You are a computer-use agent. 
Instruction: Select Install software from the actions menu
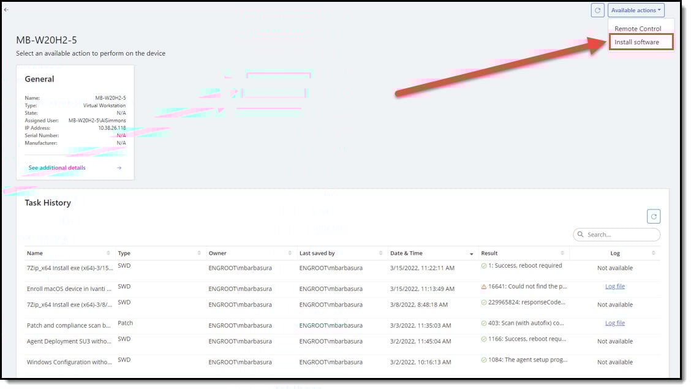point(637,42)
